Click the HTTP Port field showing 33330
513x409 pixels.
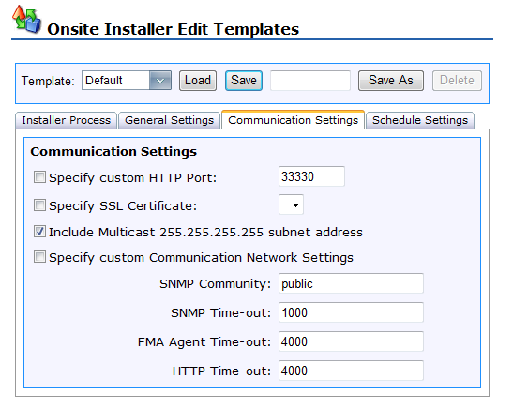click(x=311, y=176)
